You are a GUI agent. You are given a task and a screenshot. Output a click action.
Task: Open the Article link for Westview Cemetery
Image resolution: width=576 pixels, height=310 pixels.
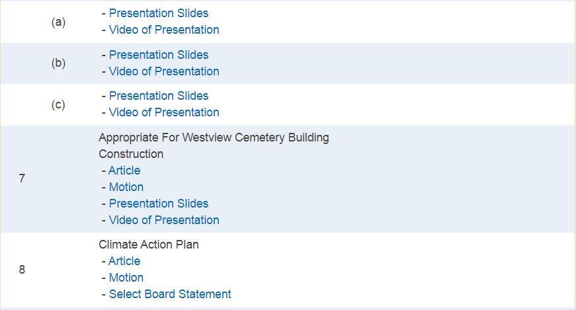point(124,171)
